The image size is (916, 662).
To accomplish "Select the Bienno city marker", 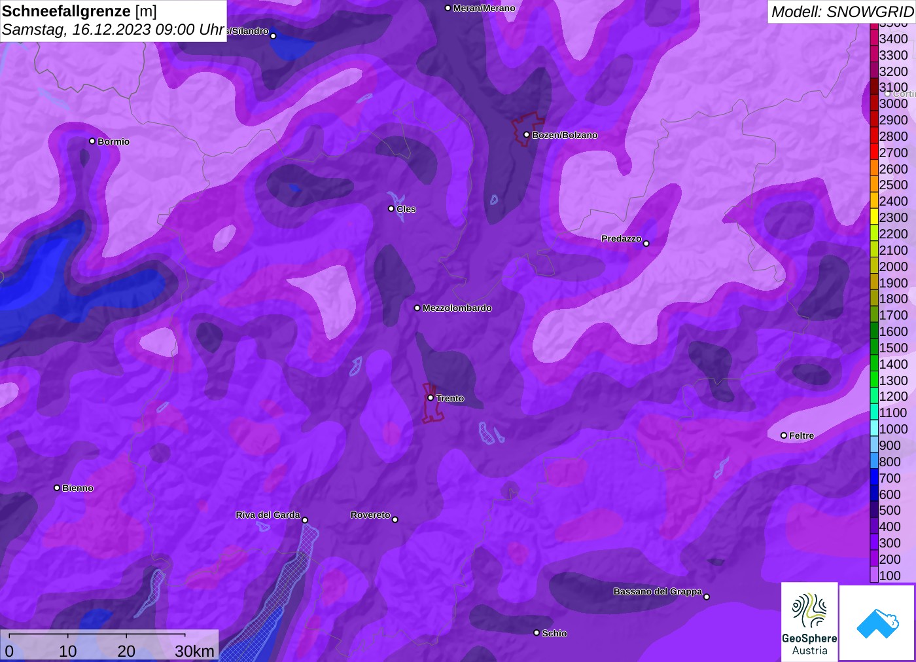I will tap(57, 488).
